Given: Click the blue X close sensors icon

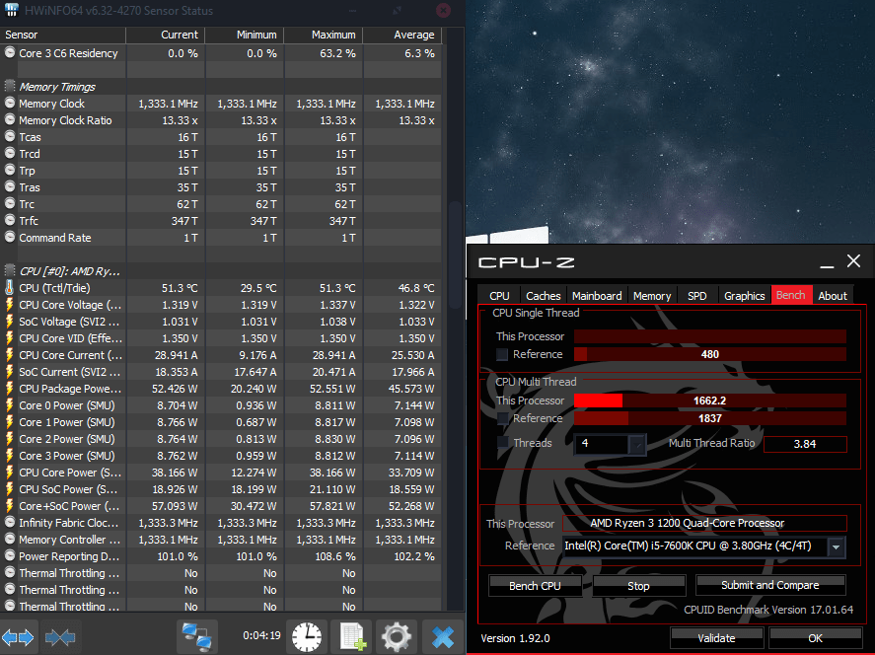Looking at the screenshot, I should click(x=443, y=636).
